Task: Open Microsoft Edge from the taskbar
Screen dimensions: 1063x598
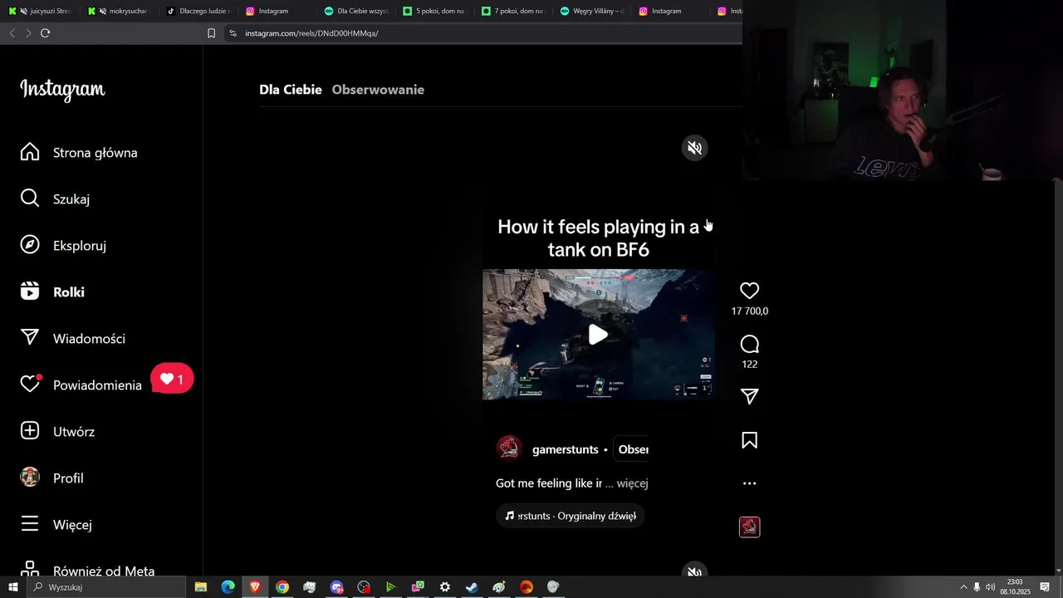Action: pyautogui.click(x=228, y=587)
